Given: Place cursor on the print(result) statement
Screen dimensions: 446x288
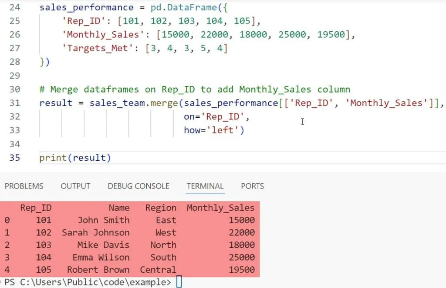Looking at the screenshot, I should [x=75, y=158].
